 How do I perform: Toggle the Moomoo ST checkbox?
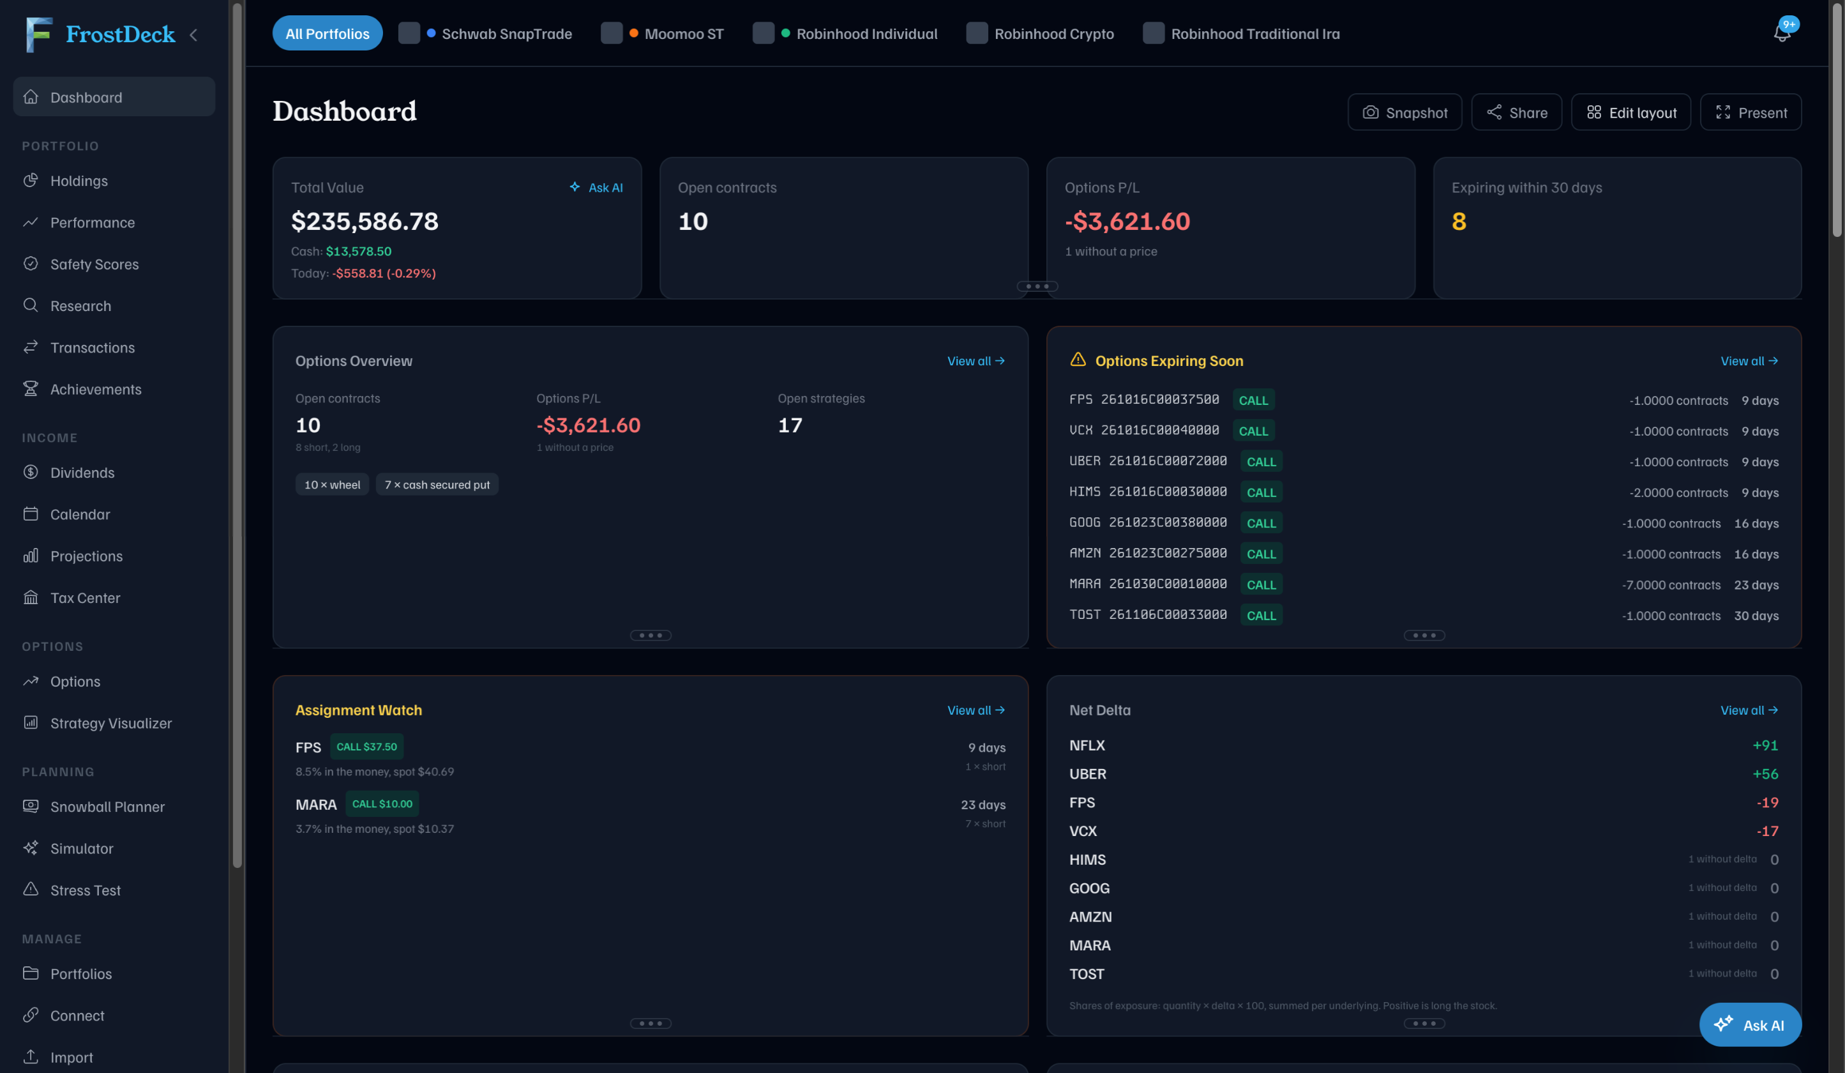612,34
